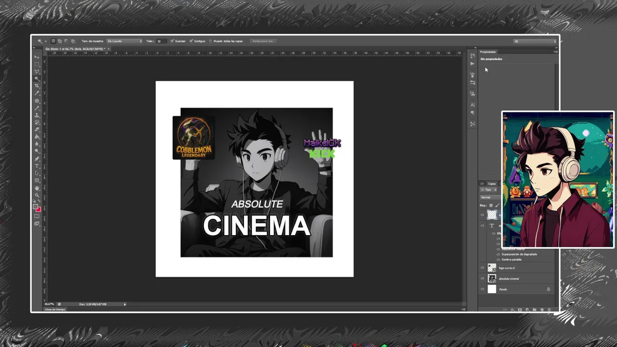Switch to the Capas tab
Screen dimensions: 617x347
492,184
